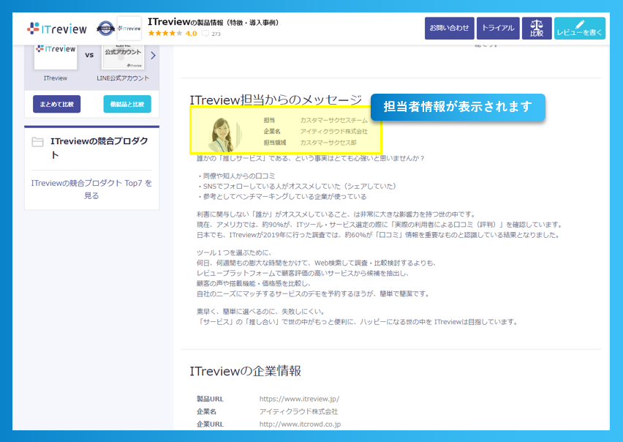Select the LINE公式アカウント thumbnail in the comparison card
Image resolution: width=623 pixels, height=442 pixels.
pos(122,55)
